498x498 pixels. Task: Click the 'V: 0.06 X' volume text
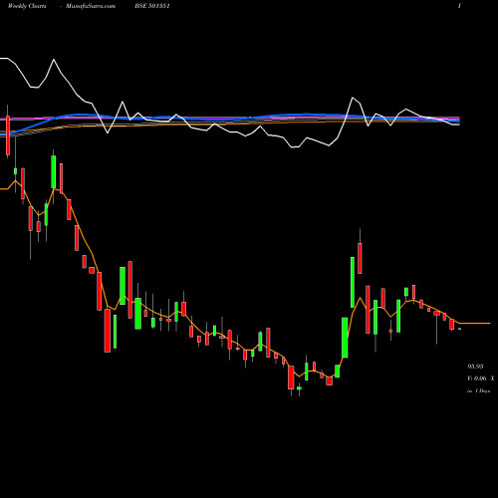coord(480,378)
